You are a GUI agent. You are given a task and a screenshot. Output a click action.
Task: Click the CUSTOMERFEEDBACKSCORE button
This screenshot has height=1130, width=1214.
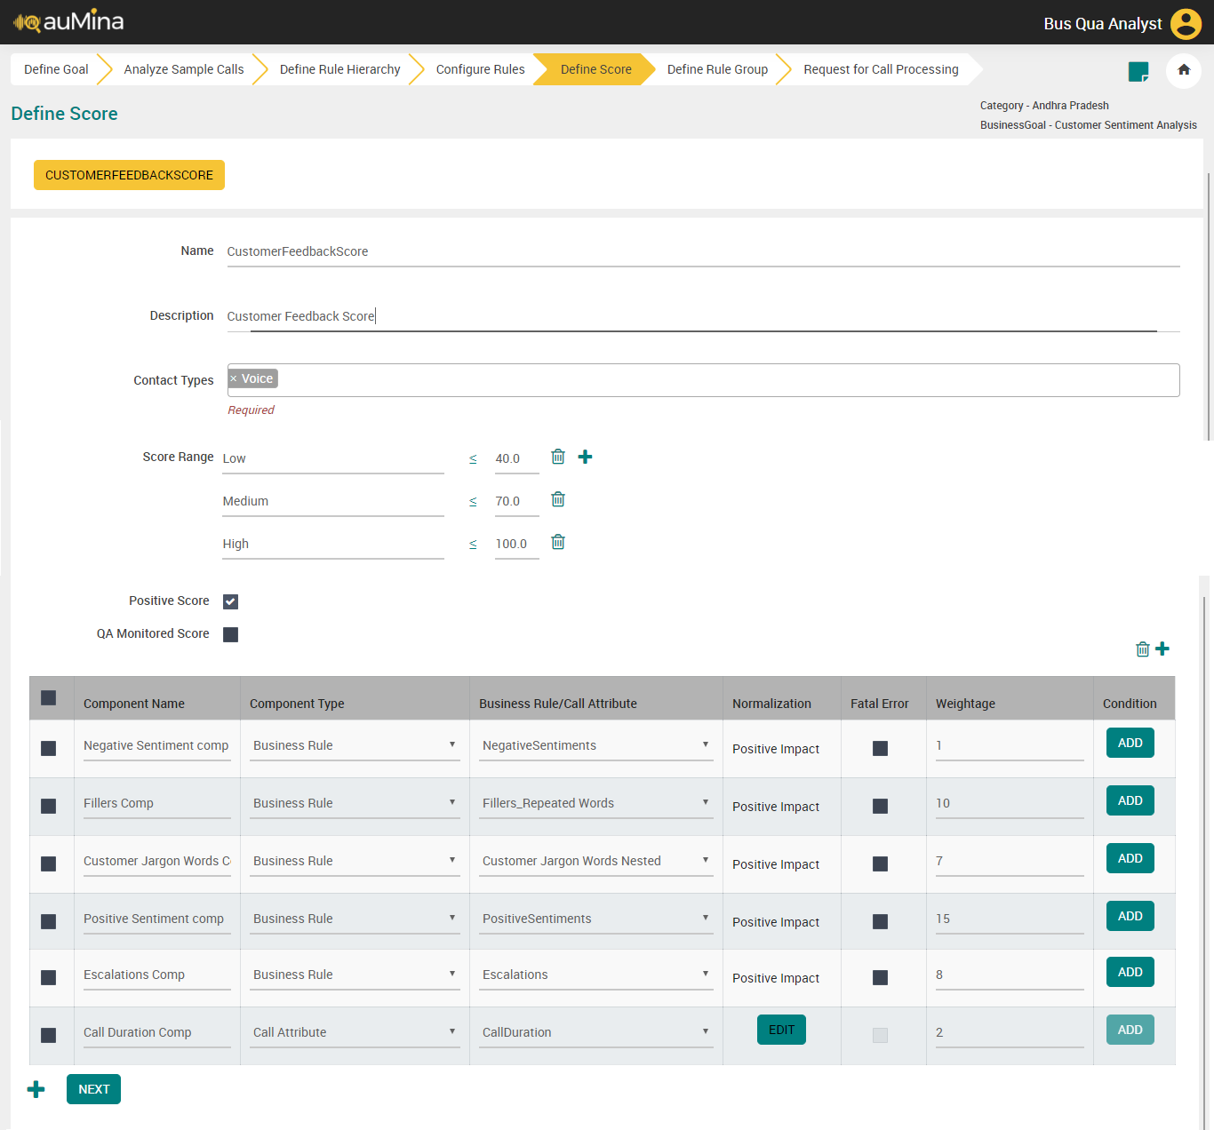coord(129,175)
